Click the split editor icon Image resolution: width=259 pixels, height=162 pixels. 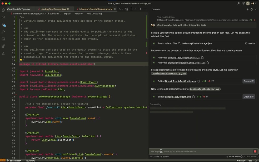tap(131, 9)
